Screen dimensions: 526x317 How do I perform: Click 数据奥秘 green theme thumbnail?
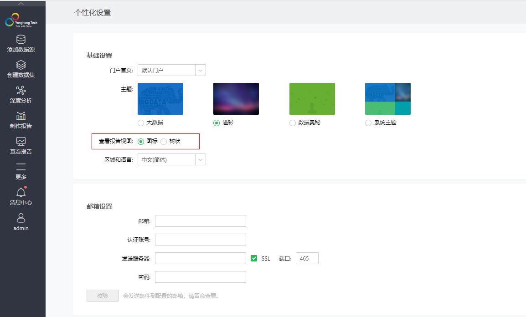click(x=312, y=99)
